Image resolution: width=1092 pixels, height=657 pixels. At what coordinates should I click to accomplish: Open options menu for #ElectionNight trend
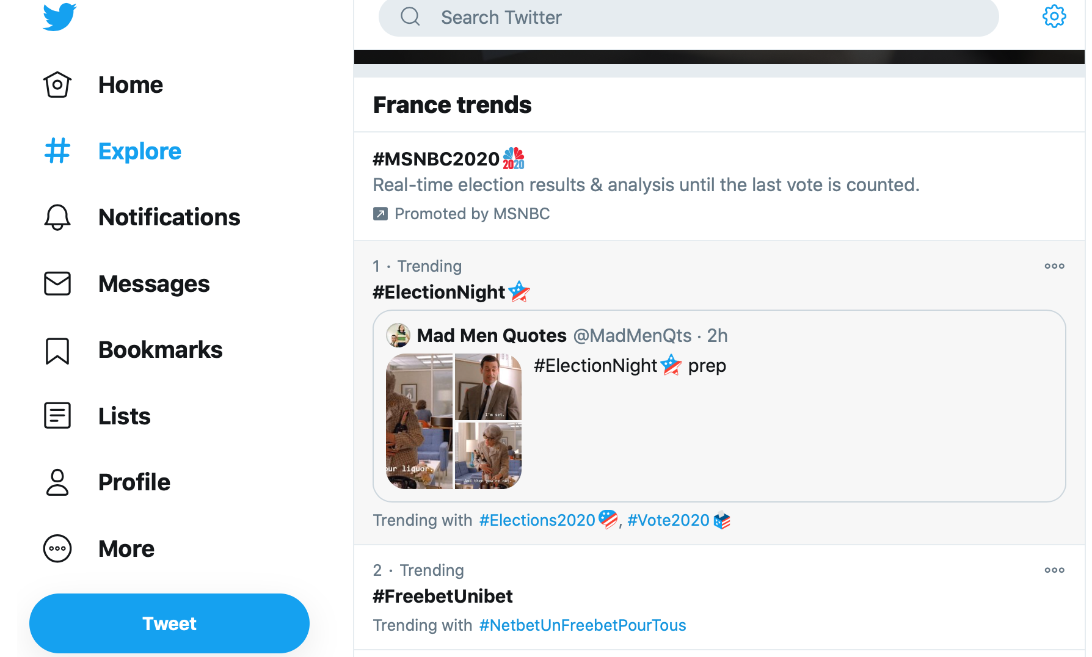point(1054,266)
